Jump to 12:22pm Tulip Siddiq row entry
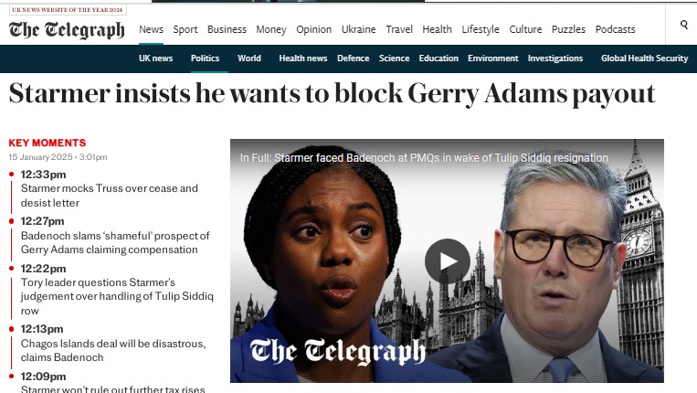 [117, 290]
